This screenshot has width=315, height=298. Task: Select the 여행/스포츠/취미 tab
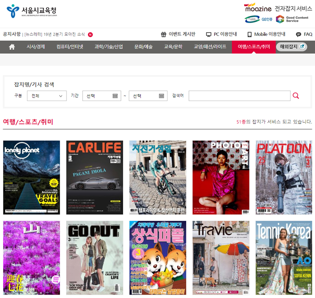254,47
